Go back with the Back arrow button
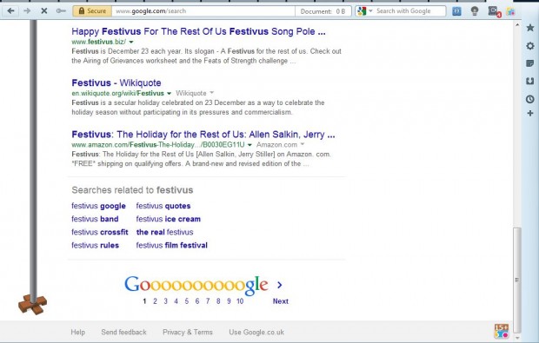This screenshot has height=343, width=539. 10,11
